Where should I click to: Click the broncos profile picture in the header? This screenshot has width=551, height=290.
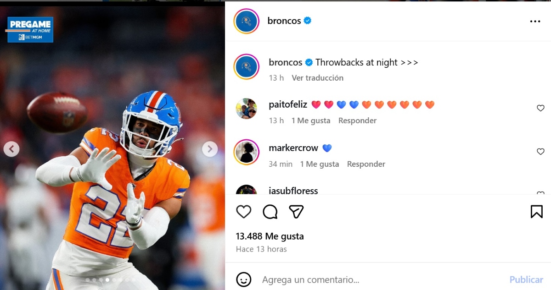[x=247, y=21]
